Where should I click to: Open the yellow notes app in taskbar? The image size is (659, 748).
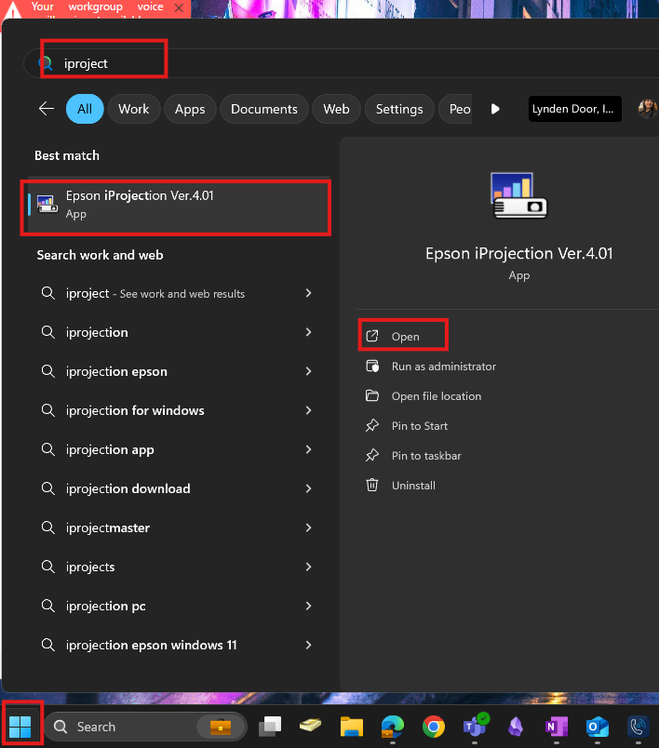311,726
